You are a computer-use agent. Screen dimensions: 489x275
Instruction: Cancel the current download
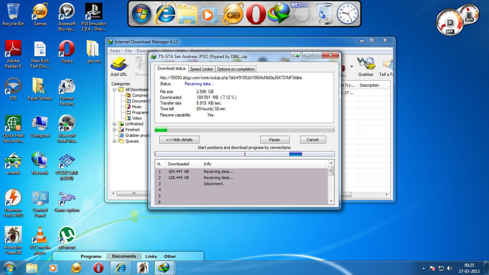pyautogui.click(x=313, y=140)
